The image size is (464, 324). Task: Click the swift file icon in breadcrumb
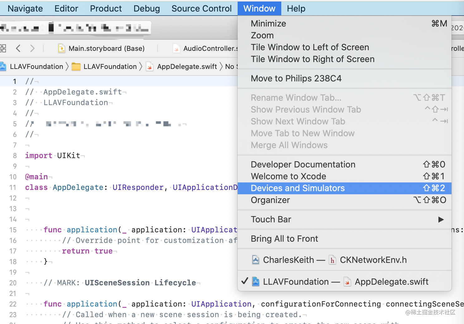point(150,66)
